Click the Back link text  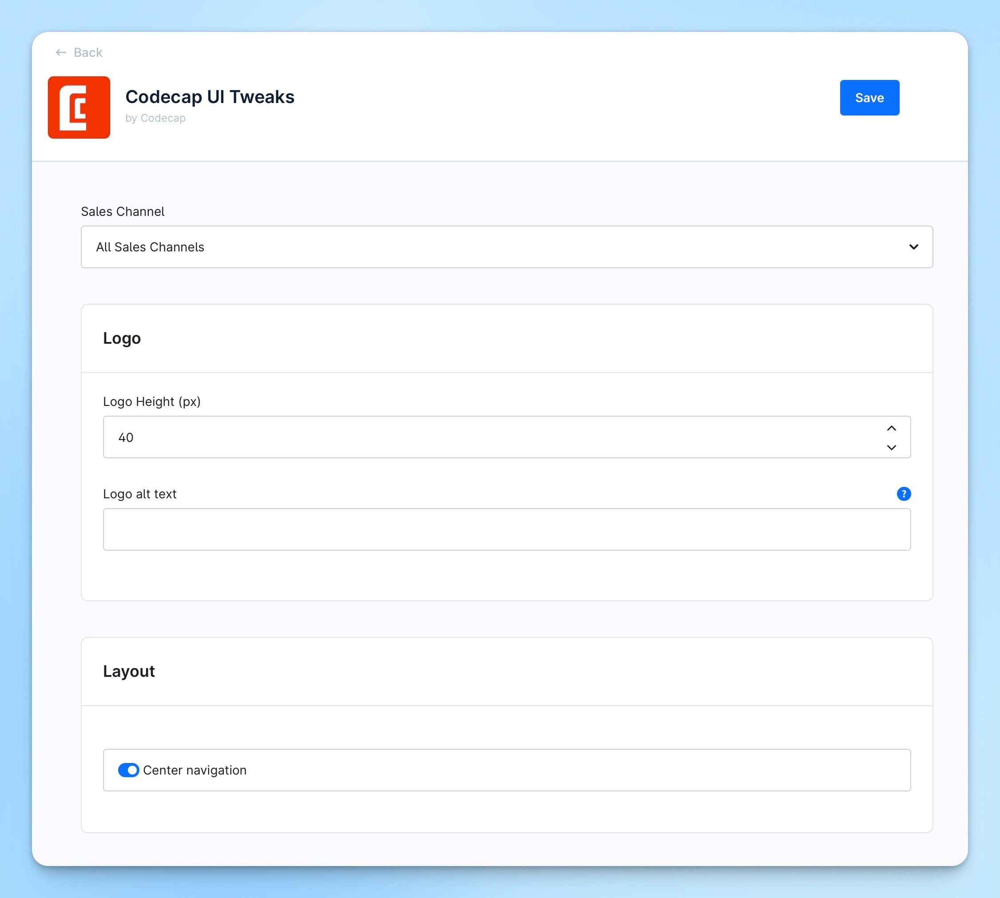(x=88, y=52)
